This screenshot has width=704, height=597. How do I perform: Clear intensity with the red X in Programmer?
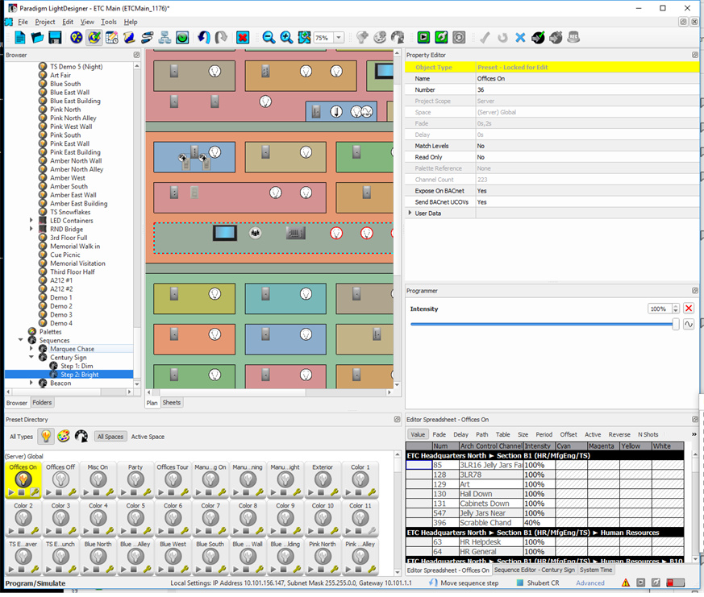pyautogui.click(x=689, y=309)
